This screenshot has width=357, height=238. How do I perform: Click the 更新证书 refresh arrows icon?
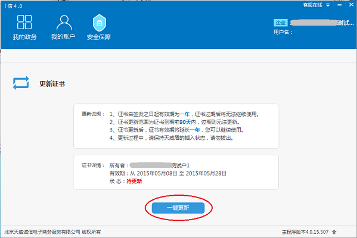tap(21, 83)
